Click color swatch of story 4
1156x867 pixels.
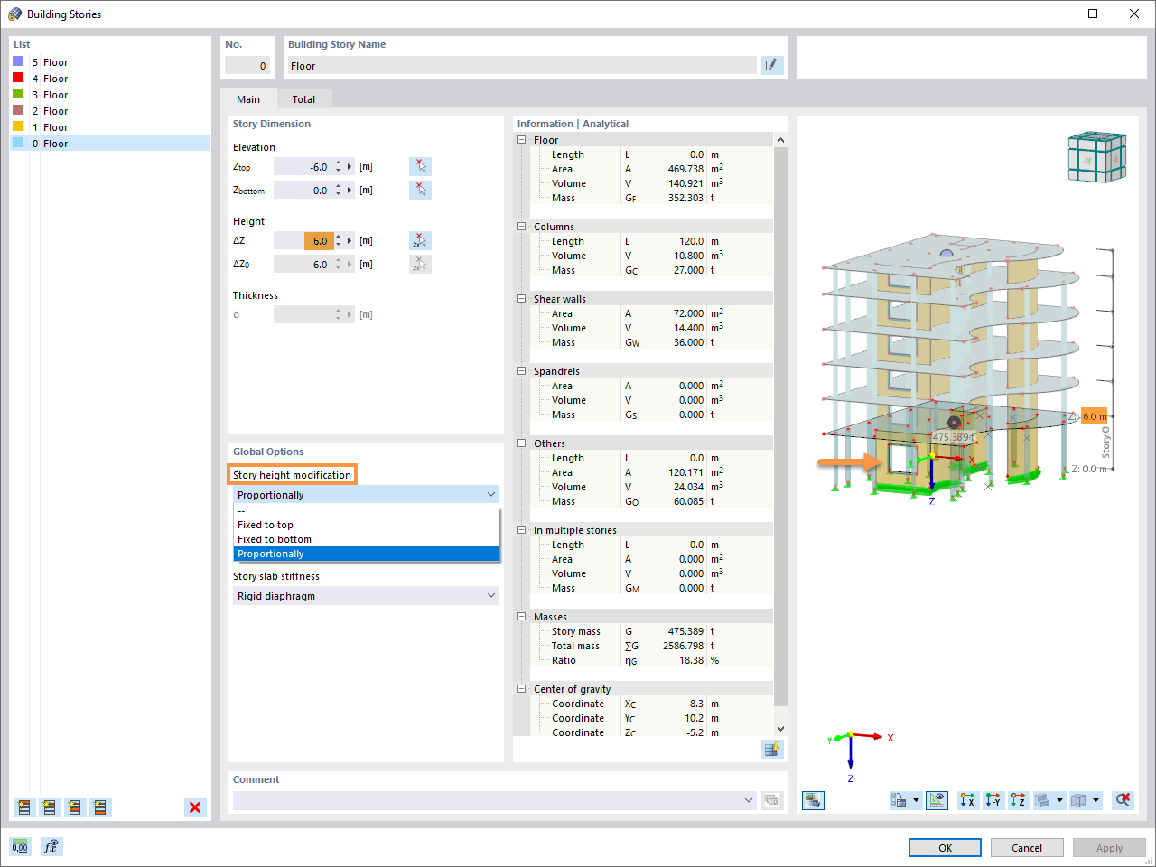(x=17, y=78)
